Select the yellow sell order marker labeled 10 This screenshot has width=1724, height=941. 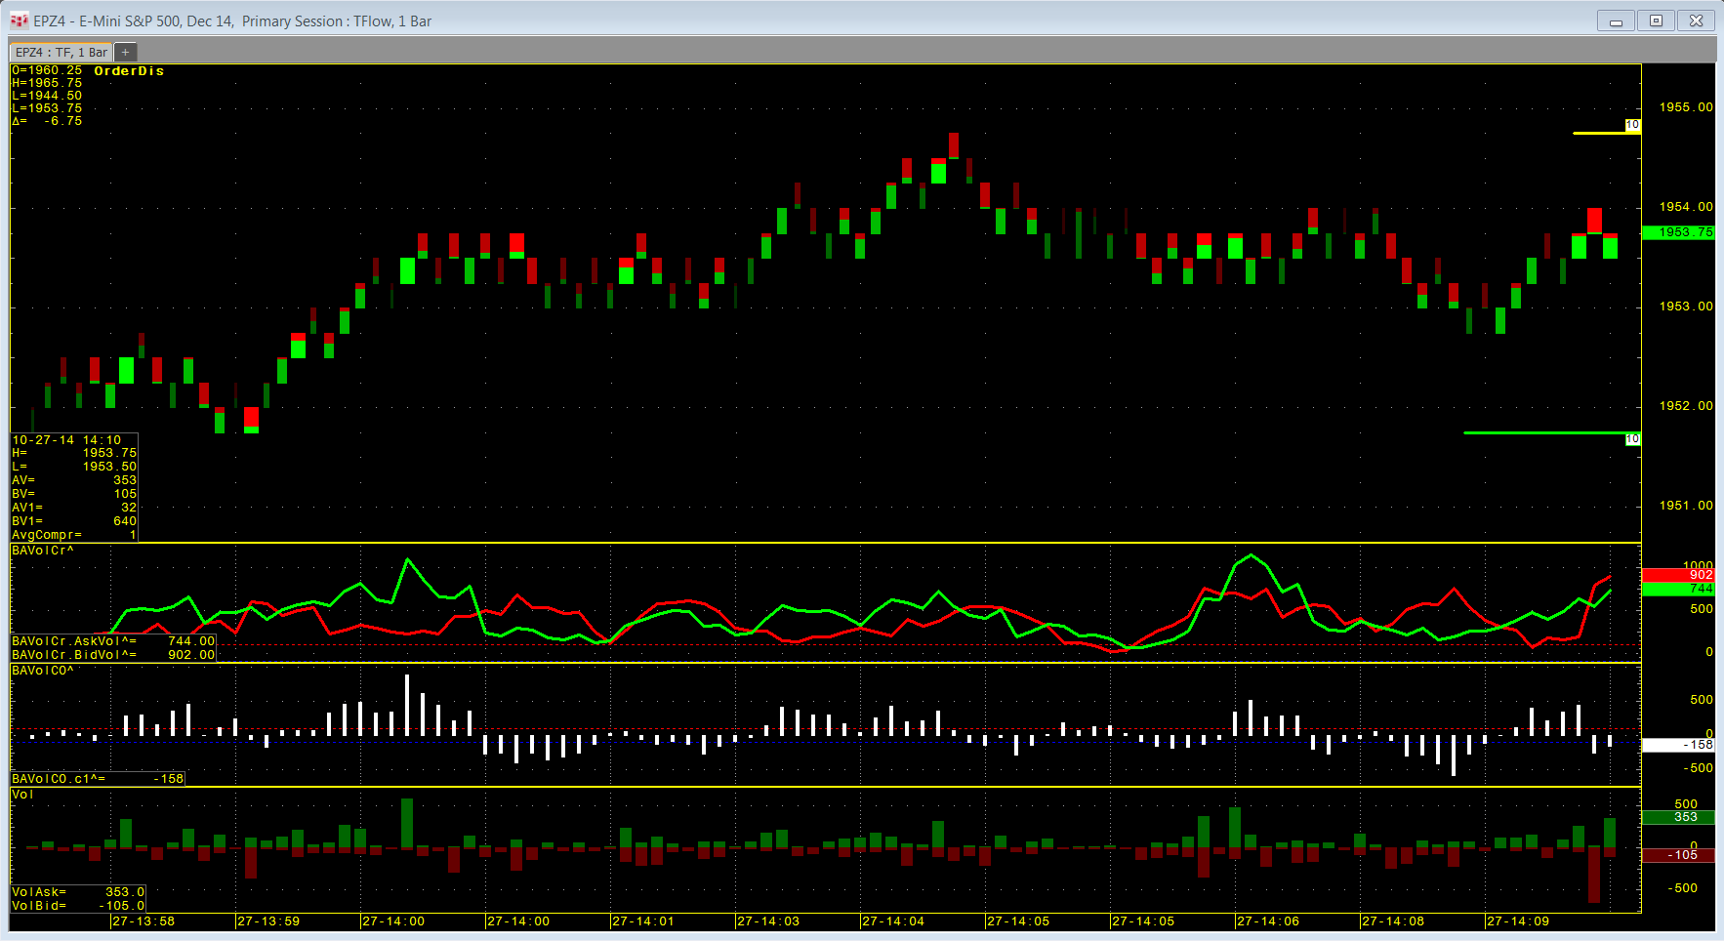pos(1632,125)
